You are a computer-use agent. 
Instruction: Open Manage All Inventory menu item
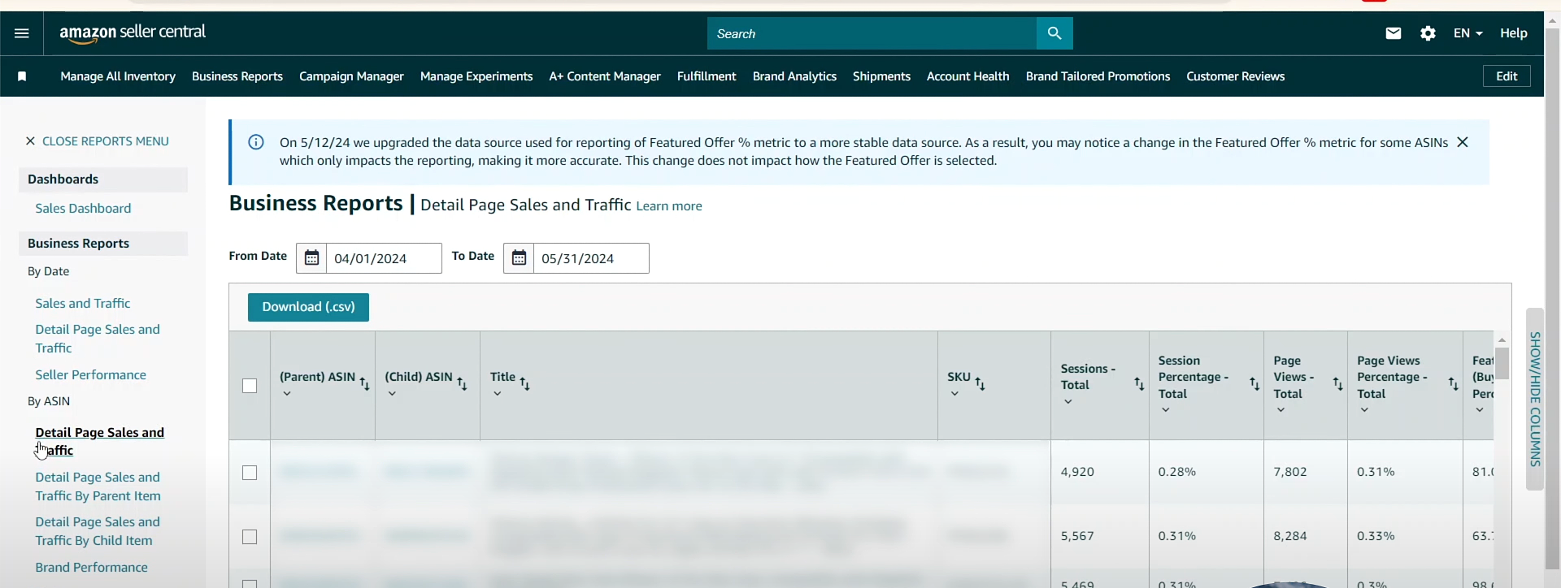118,76
